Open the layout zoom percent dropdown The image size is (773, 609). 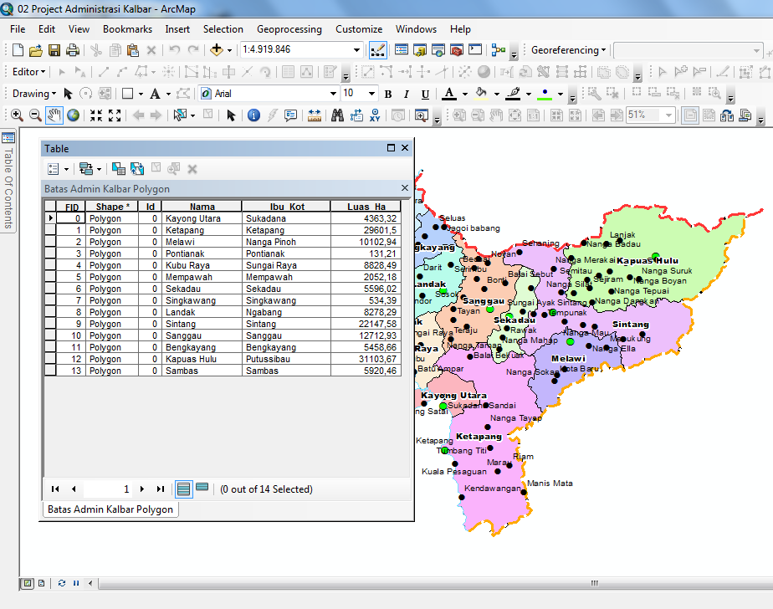[668, 115]
